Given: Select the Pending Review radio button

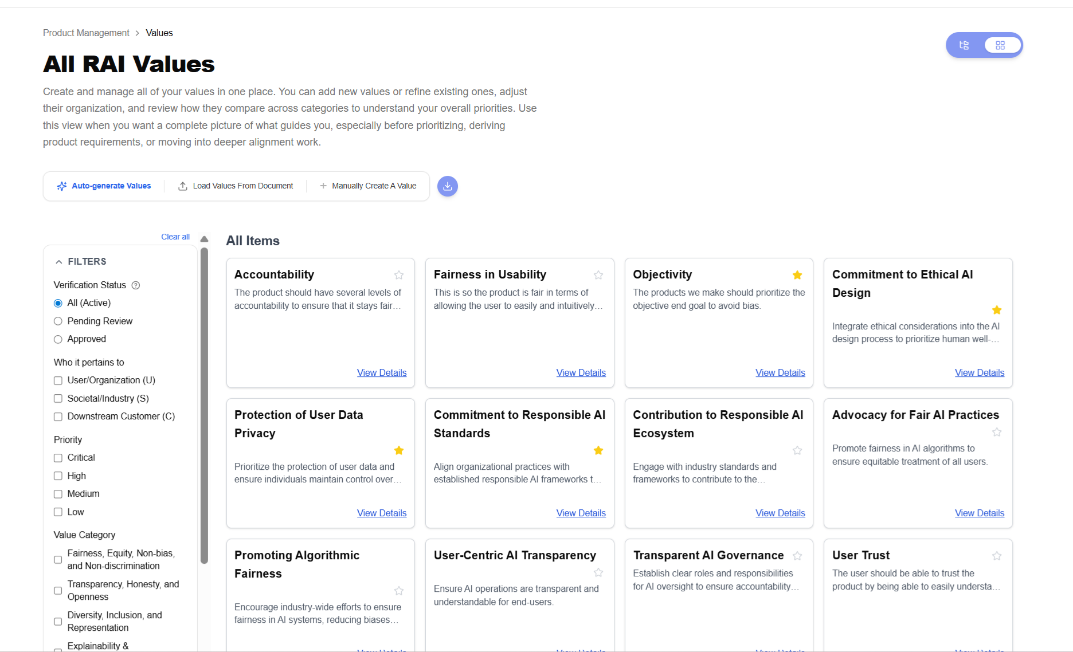Looking at the screenshot, I should [x=58, y=321].
